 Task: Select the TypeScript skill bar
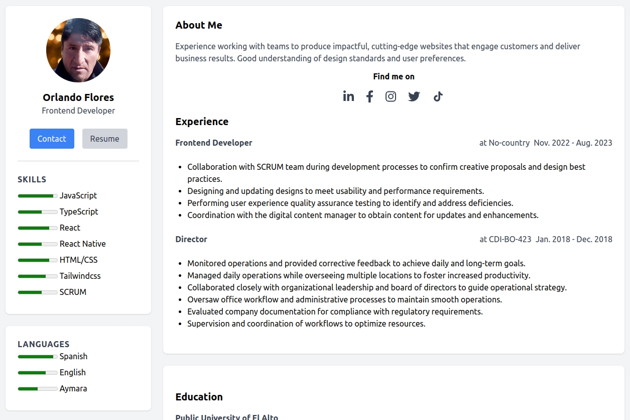37,212
